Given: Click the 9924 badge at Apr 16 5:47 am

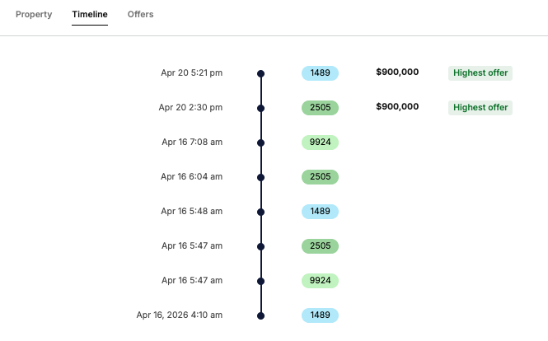Looking at the screenshot, I should tap(320, 281).
